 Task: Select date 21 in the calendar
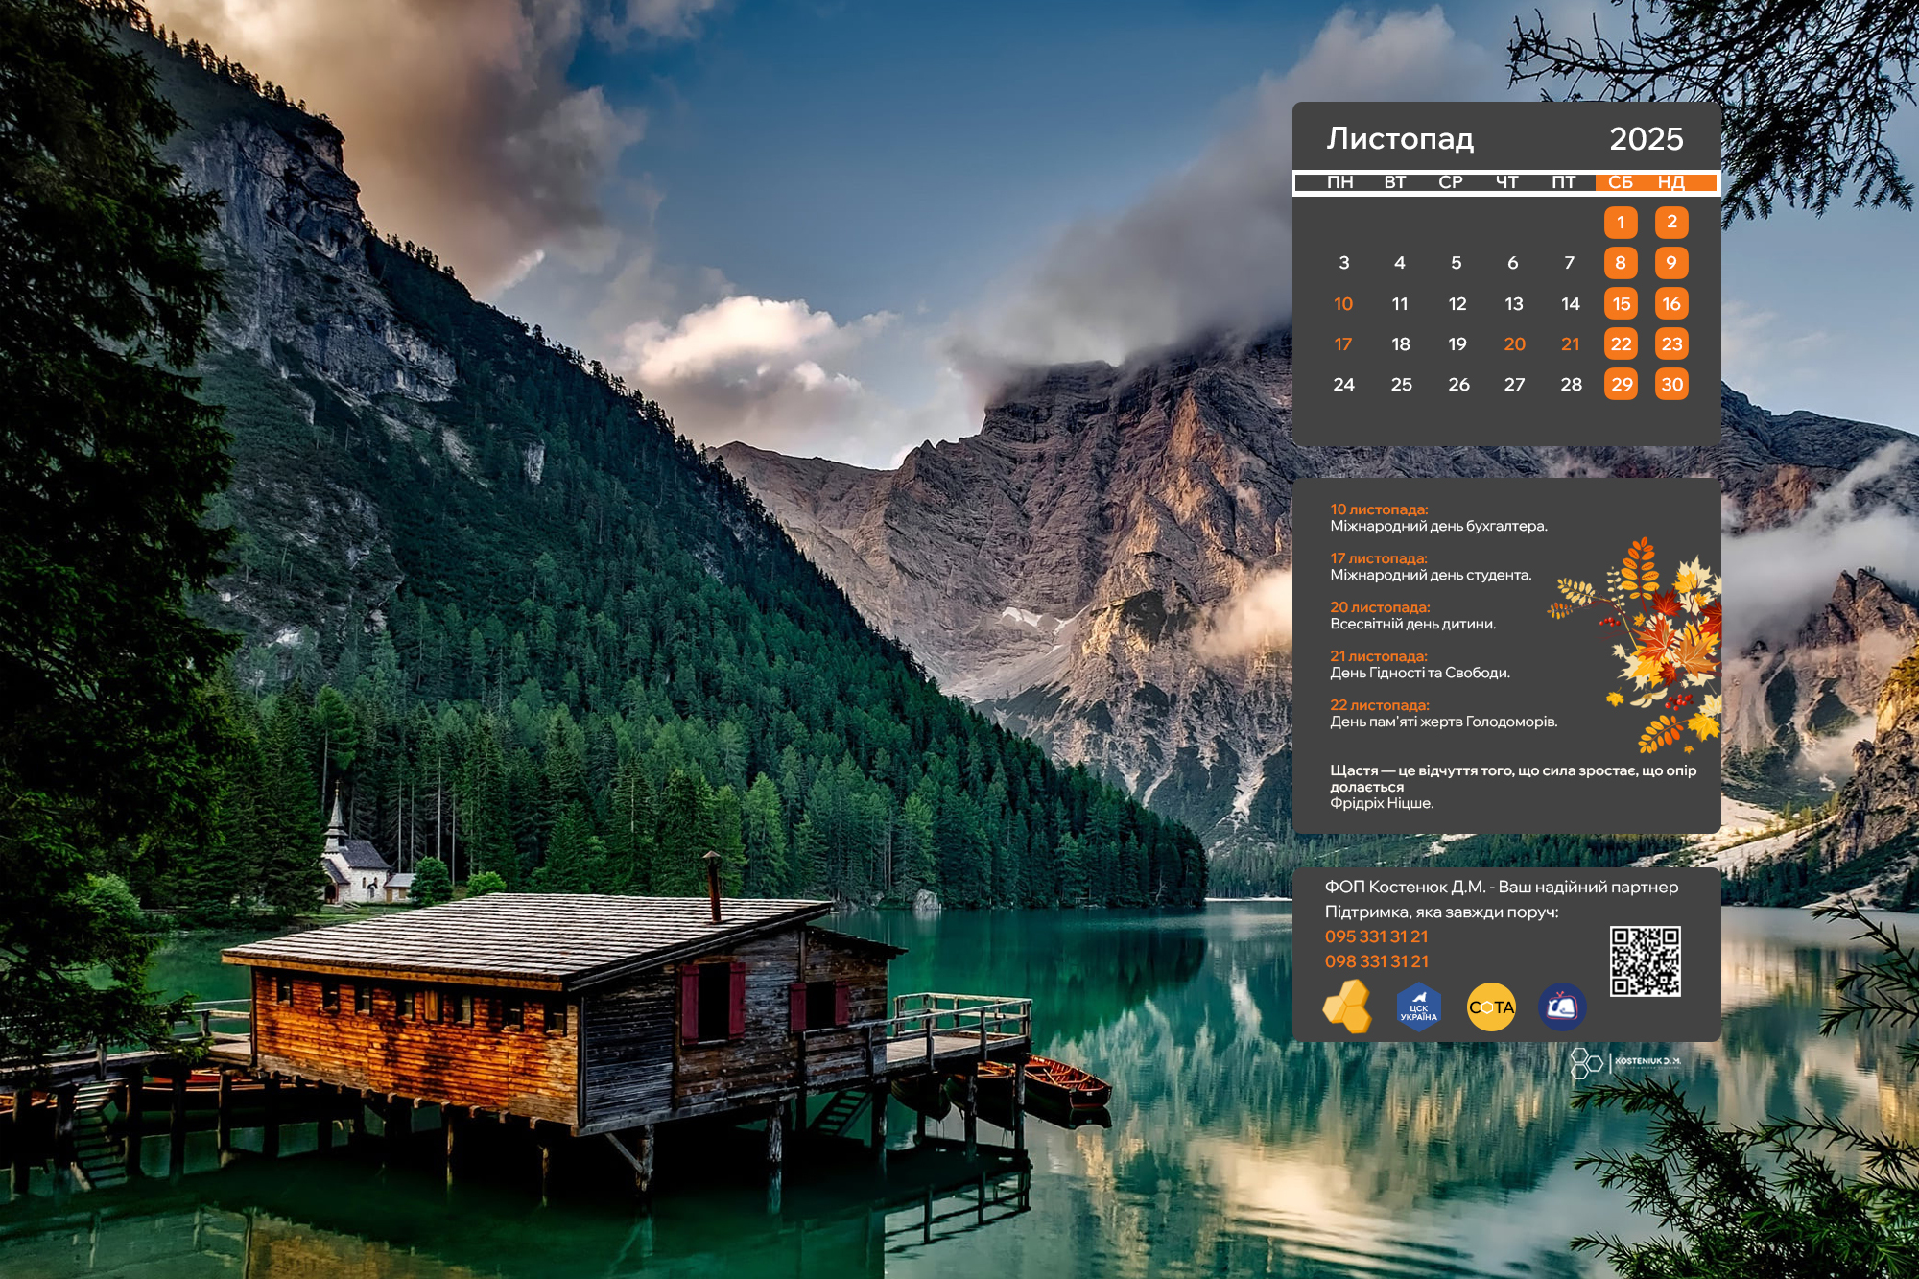click(1570, 344)
